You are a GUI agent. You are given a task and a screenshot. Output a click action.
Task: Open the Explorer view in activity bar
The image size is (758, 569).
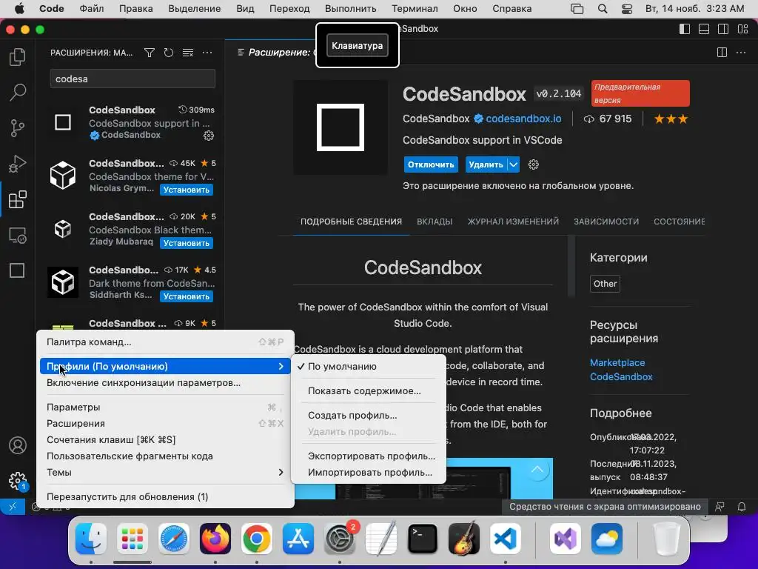coord(18,57)
